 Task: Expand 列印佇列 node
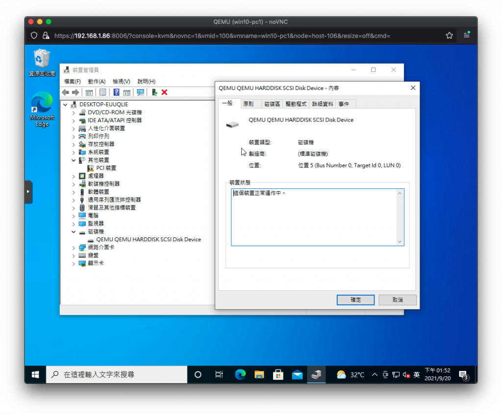[x=74, y=137]
